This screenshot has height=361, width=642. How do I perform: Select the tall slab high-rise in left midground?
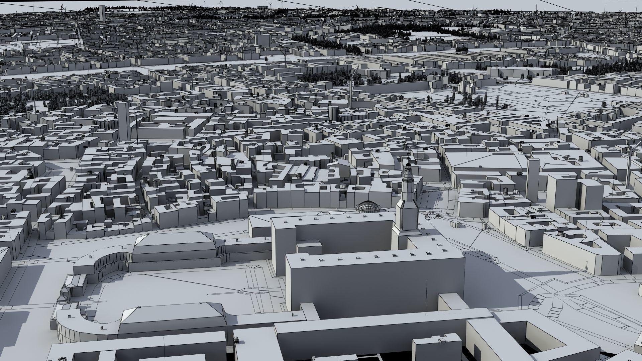124,121
